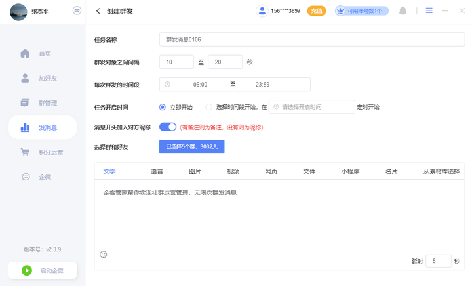Click the user account icon beside 156****3897
This screenshot has width=472, height=286.
click(262, 11)
